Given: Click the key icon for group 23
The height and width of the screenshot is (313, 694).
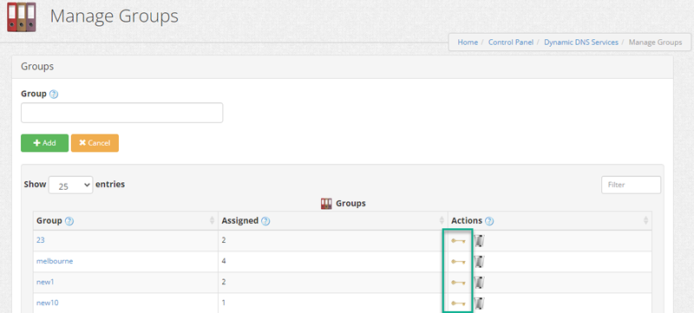Looking at the screenshot, I should click(x=458, y=241).
